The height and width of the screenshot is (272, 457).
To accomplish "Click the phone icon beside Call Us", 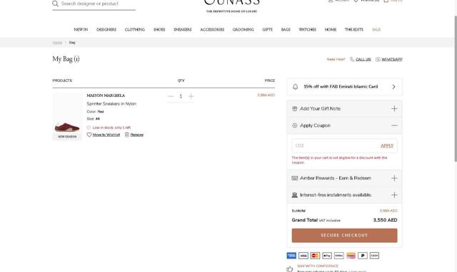I will point(352,59).
